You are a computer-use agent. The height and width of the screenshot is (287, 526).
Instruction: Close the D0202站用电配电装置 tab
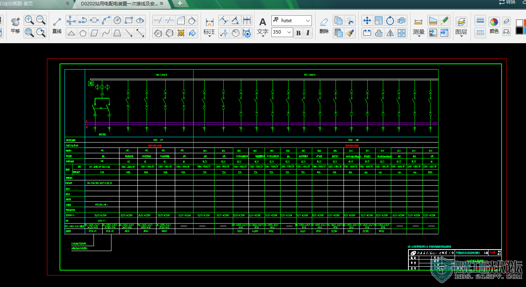(x=162, y=4)
